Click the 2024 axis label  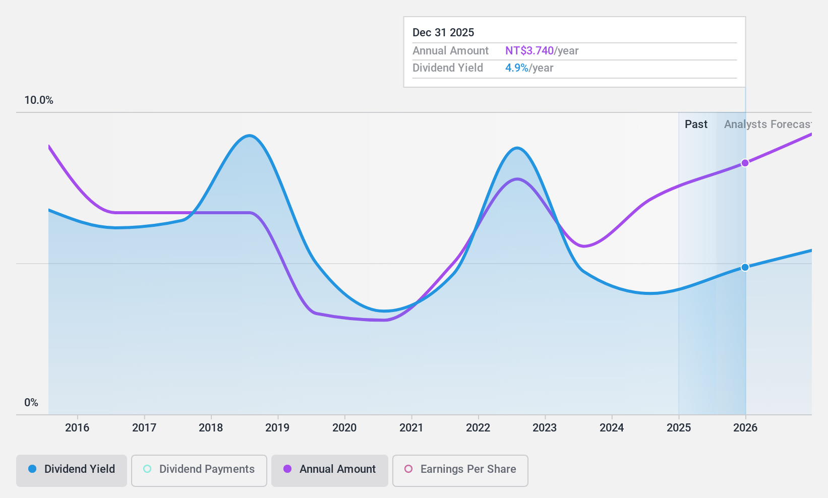pos(612,428)
